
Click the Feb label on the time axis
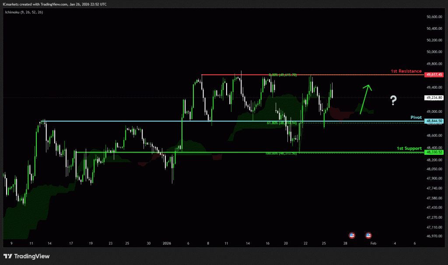[372, 243]
